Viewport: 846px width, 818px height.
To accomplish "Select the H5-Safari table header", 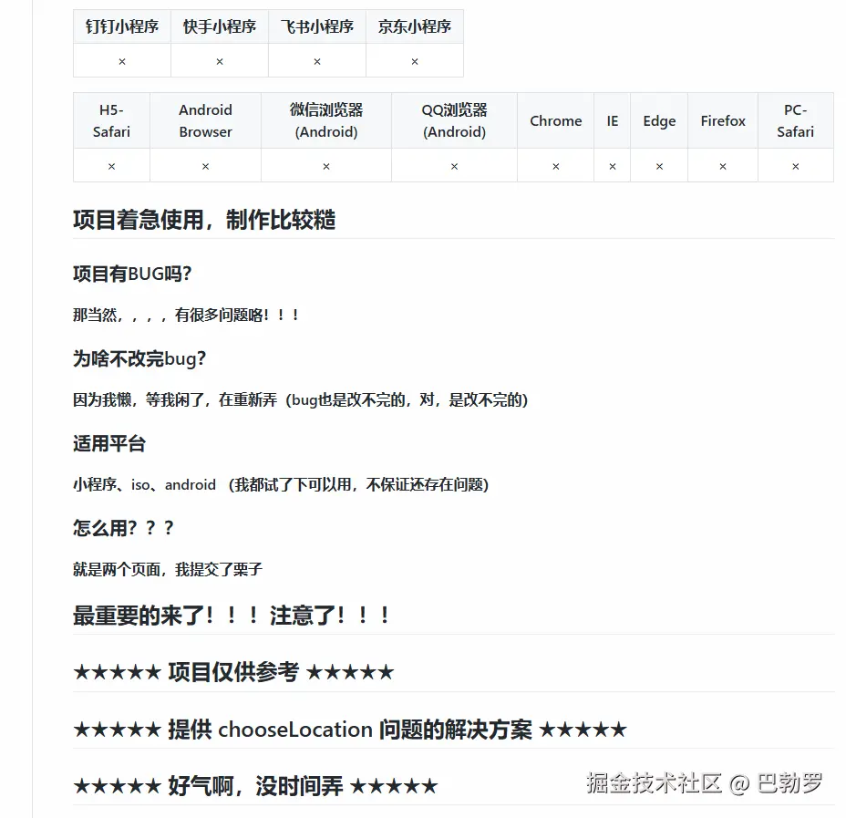I will (x=111, y=120).
